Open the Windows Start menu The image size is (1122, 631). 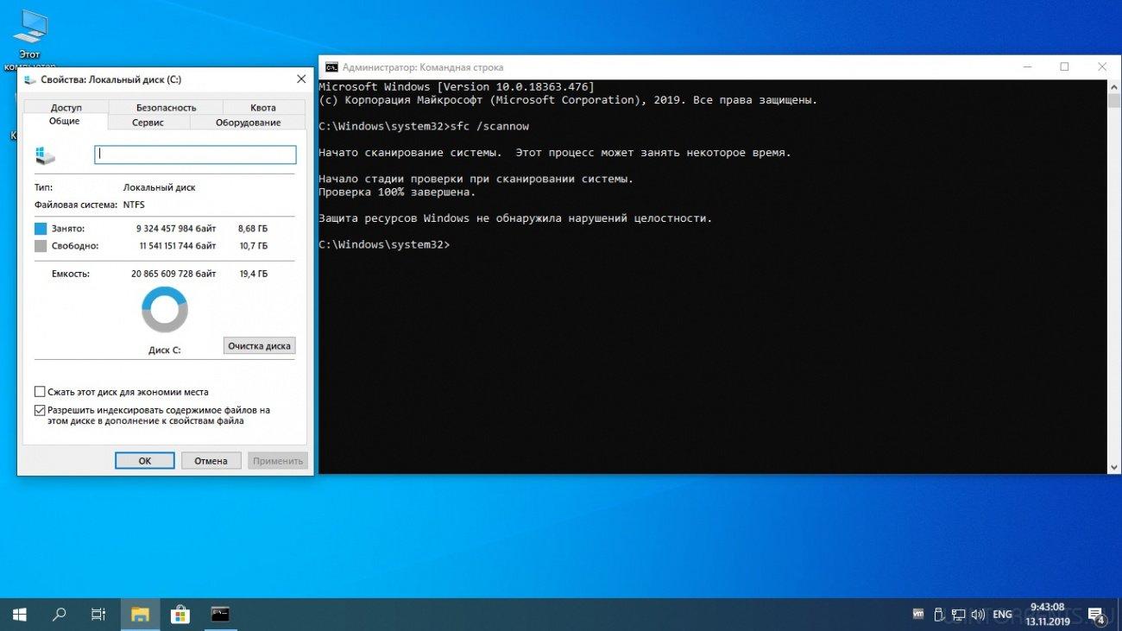[x=20, y=615]
